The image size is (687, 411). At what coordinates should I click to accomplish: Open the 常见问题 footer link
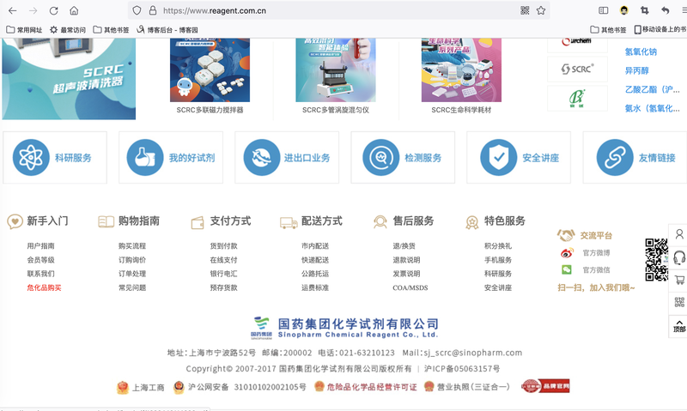[132, 287]
